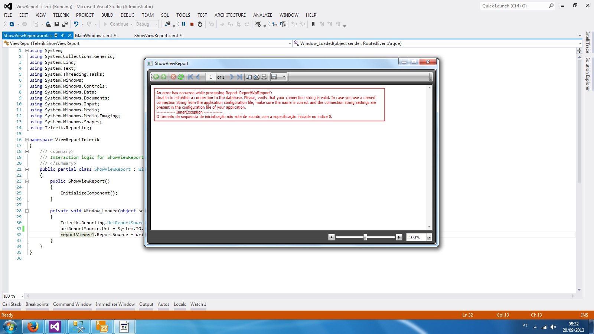This screenshot has height=334, width=594.
Task: Toggle document map in report viewer
Action: pos(249,77)
